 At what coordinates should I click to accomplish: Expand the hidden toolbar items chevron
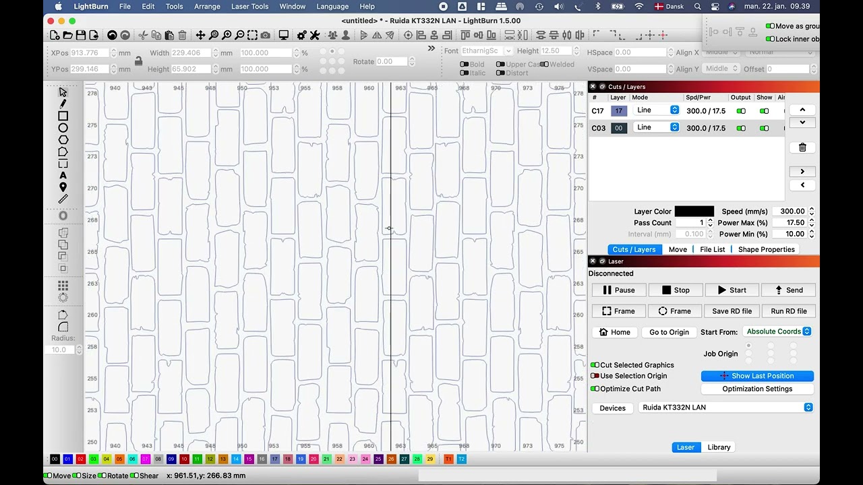pos(431,48)
